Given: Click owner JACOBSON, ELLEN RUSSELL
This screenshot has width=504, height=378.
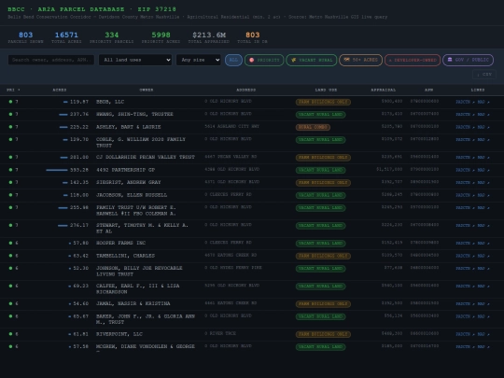Looking at the screenshot, I should point(132,195).
